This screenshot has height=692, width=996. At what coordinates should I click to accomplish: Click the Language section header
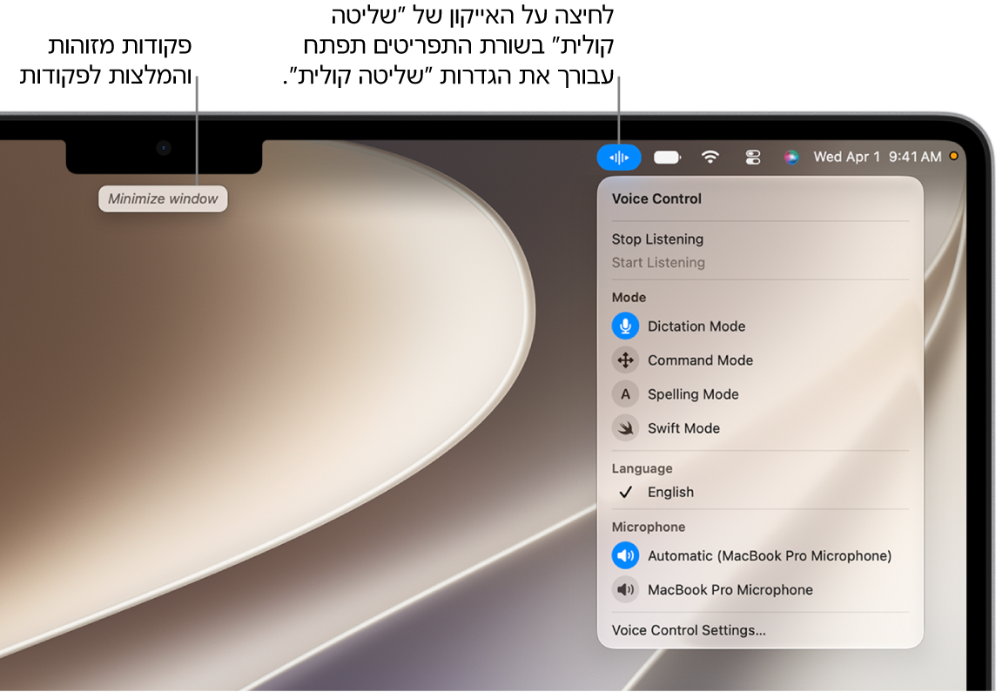[642, 468]
